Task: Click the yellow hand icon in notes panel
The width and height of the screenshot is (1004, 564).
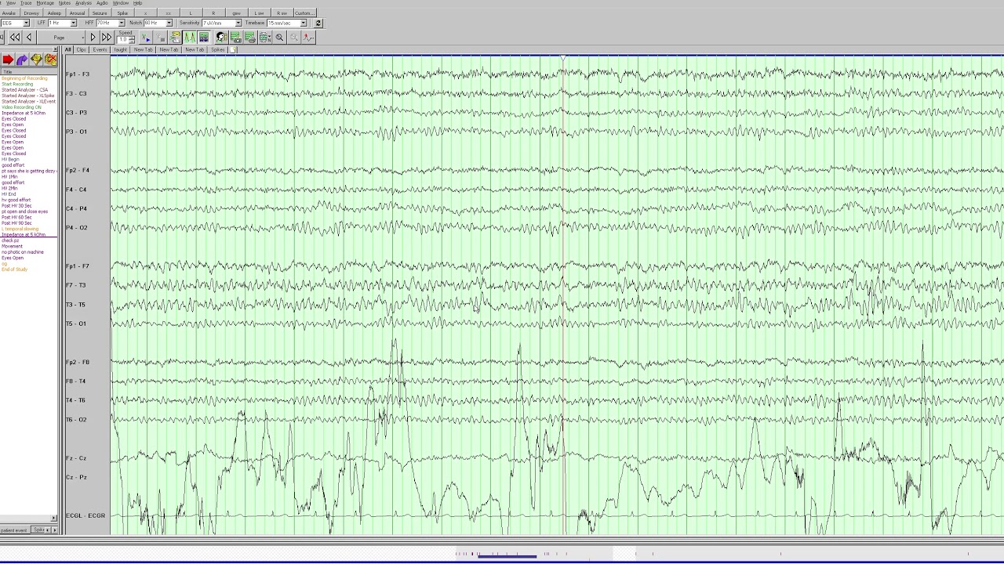Action: 36,60
